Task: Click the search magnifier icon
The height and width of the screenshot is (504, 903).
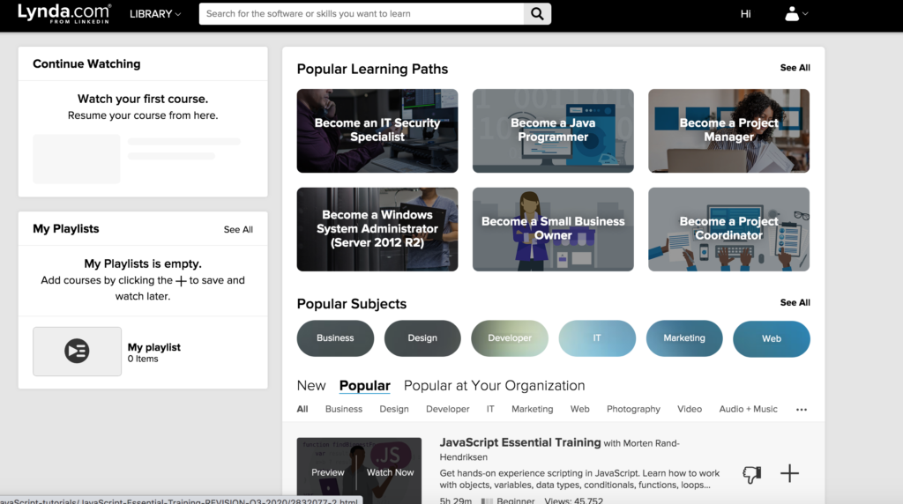Action: tap(537, 14)
